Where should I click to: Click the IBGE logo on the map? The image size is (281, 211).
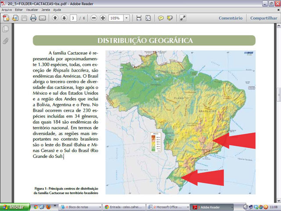[x=249, y=53]
